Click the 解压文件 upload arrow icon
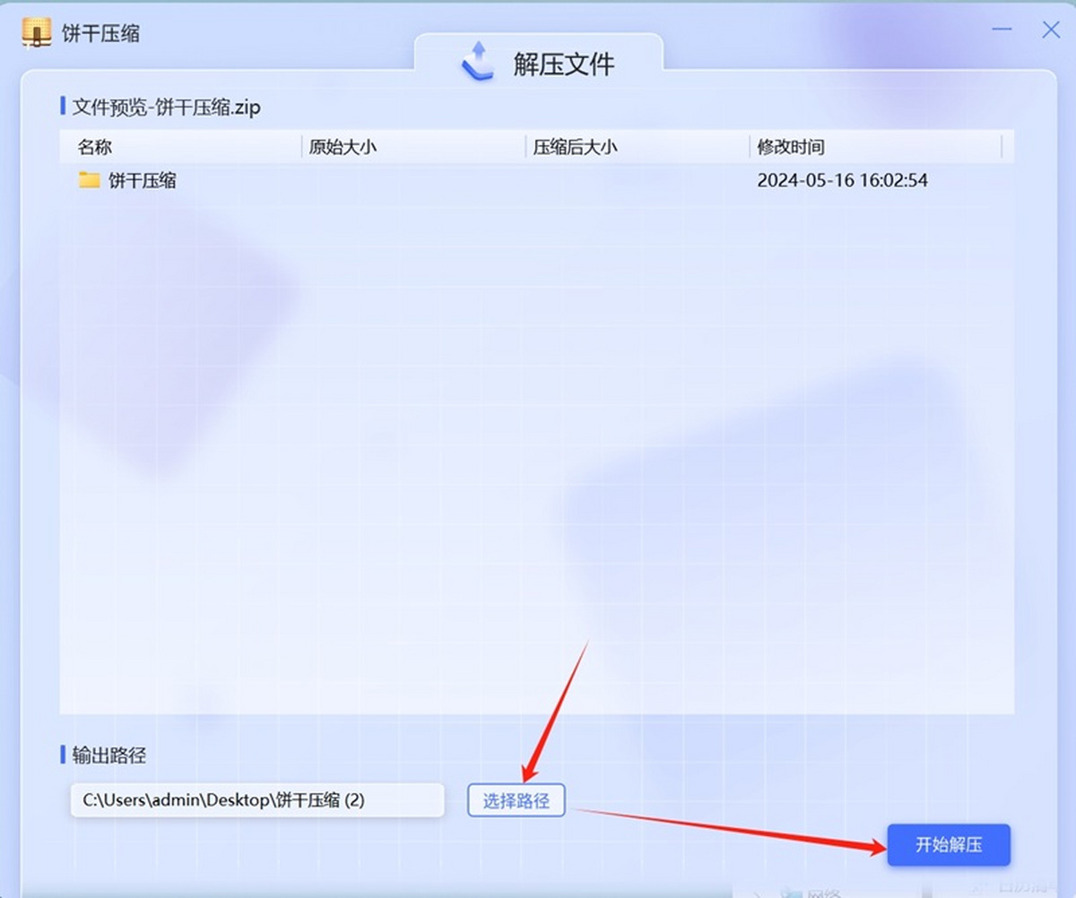The width and height of the screenshot is (1076, 898). pos(477,62)
